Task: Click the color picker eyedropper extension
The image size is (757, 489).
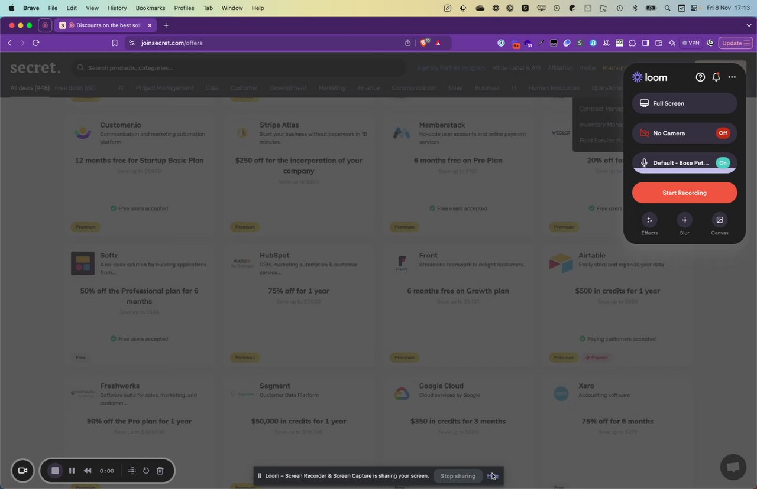Action: click(541, 43)
